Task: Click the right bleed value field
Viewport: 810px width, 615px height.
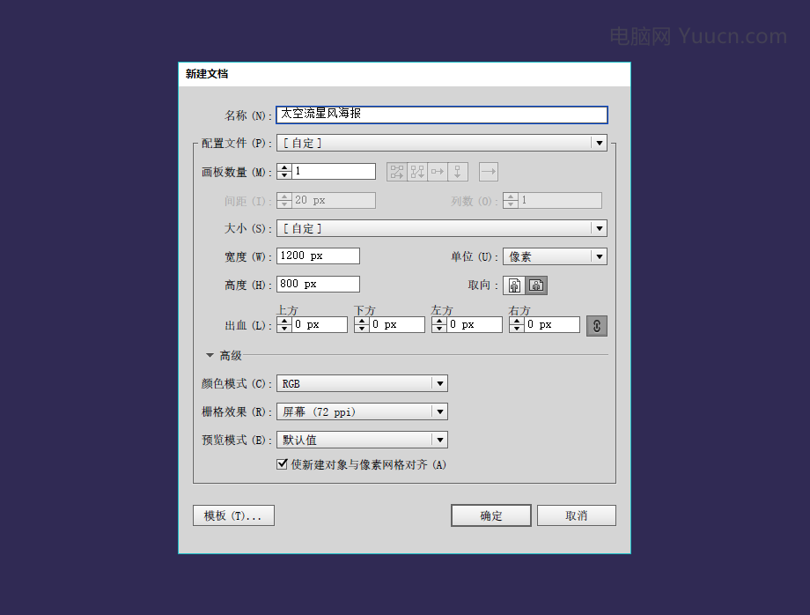Action: (x=552, y=324)
